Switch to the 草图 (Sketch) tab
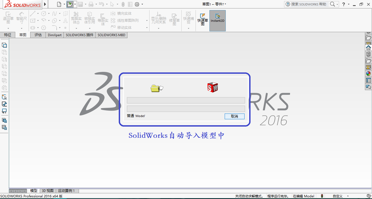 (x=23, y=35)
